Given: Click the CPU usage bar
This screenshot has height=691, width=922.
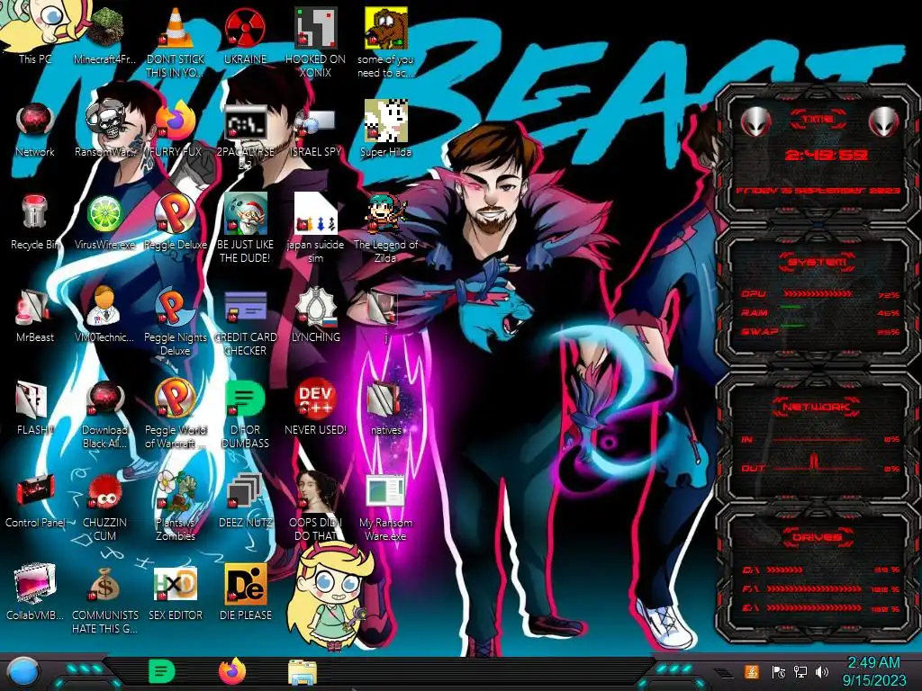Looking at the screenshot, I should (818, 293).
